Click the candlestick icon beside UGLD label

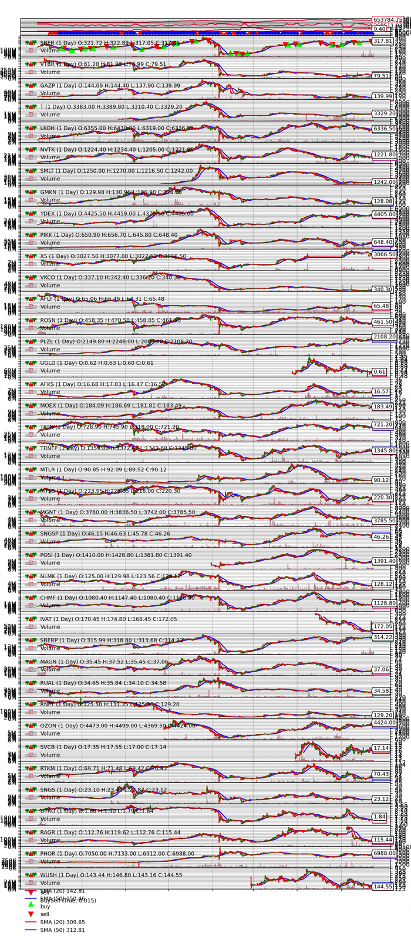[x=31, y=363]
